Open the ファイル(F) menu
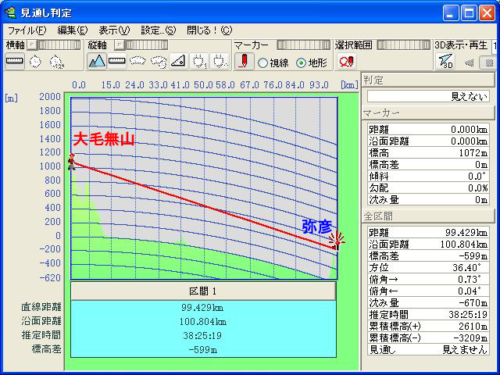 [27, 30]
